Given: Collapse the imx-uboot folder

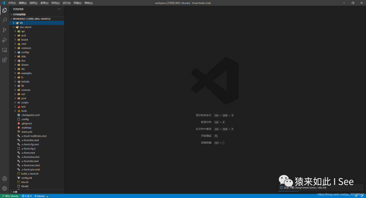Looking at the screenshot, I should pyautogui.click(x=37, y=27).
